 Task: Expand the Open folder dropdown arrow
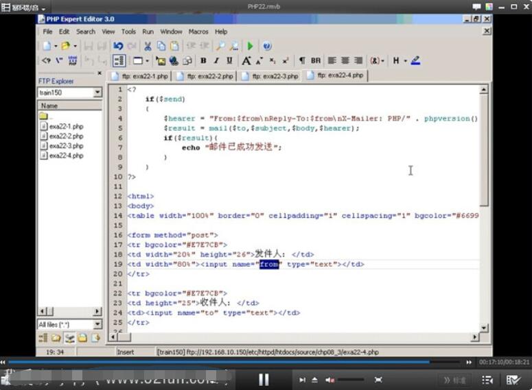pos(75,46)
